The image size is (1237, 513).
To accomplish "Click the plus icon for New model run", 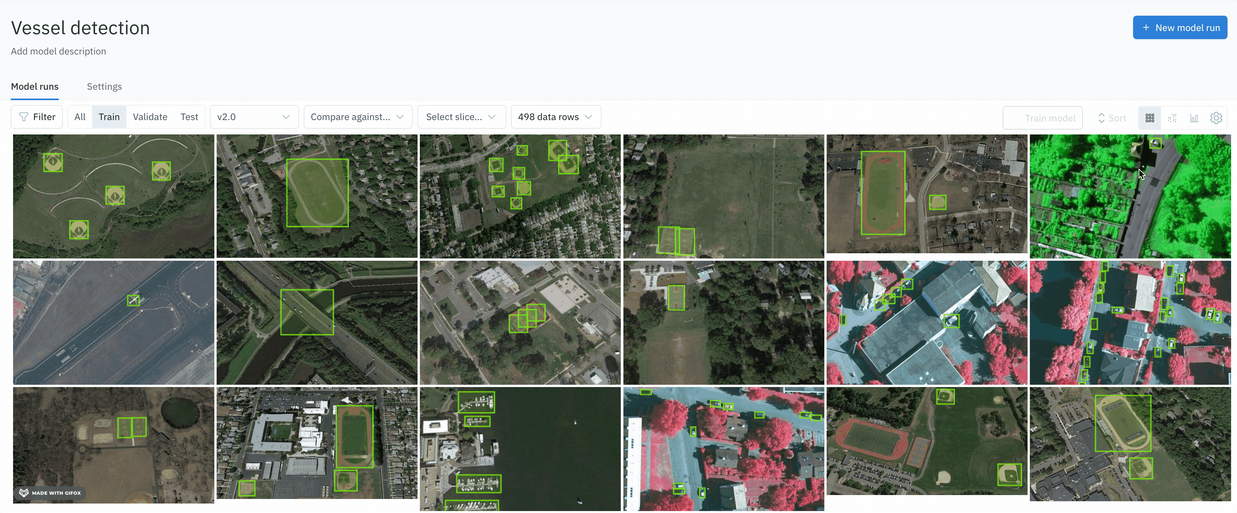I will (x=1146, y=28).
